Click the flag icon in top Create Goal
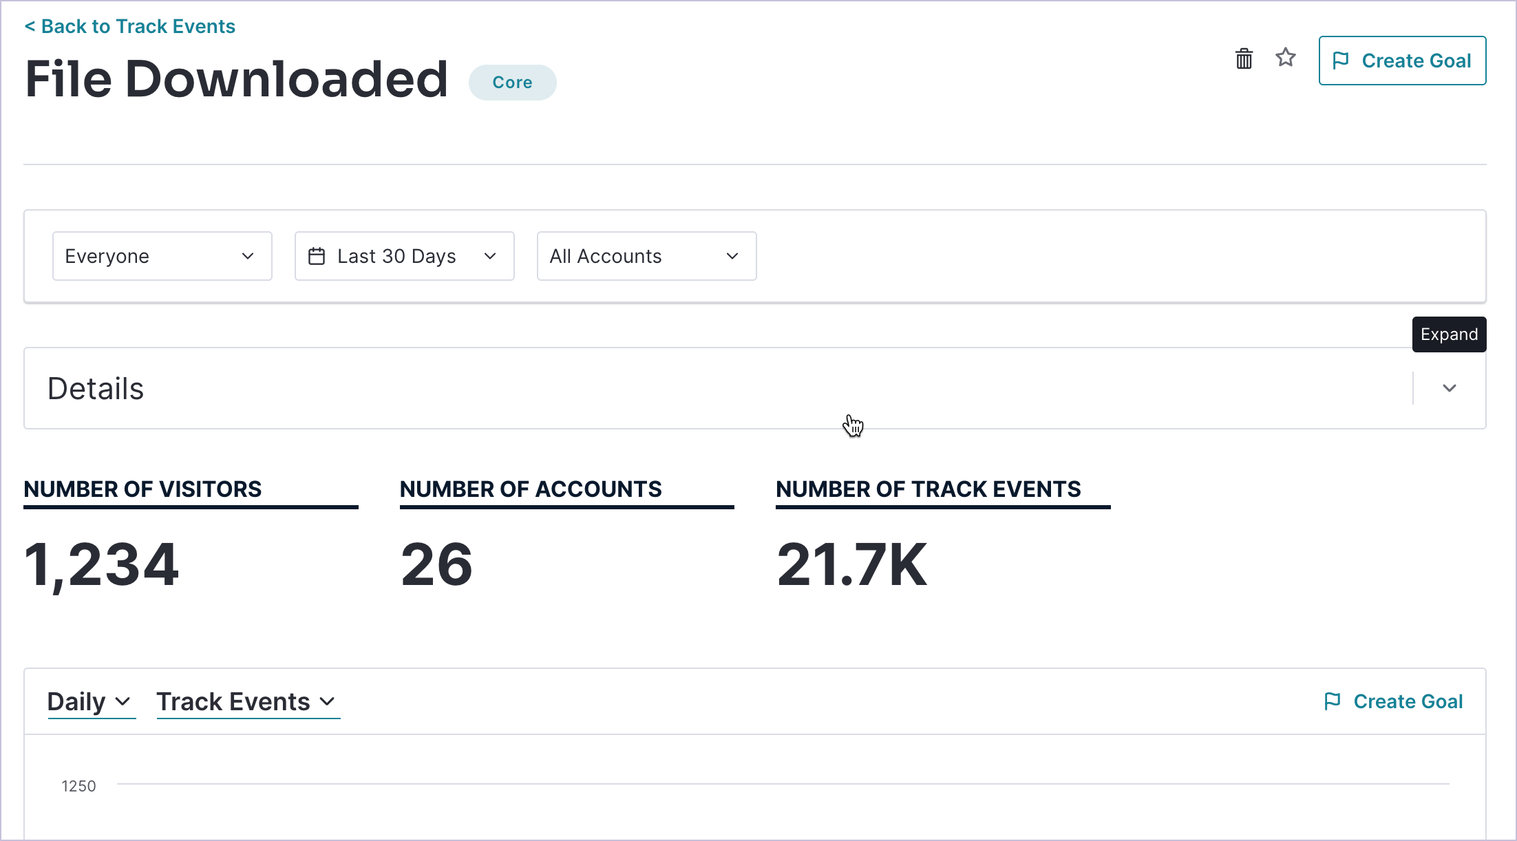The width and height of the screenshot is (1517, 841). 1340,61
